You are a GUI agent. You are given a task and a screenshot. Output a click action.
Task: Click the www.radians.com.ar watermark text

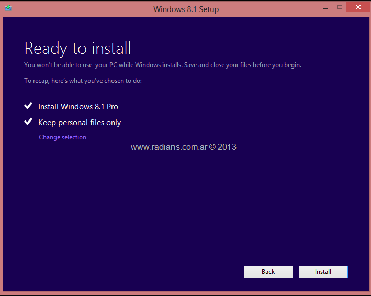pos(168,147)
